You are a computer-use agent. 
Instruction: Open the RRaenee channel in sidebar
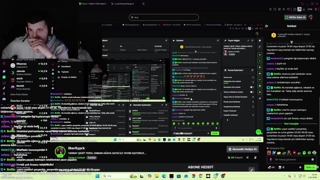click(29, 65)
